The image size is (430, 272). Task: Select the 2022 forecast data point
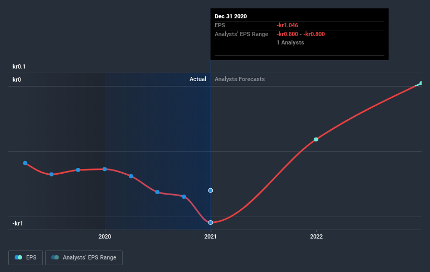[x=316, y=140]
